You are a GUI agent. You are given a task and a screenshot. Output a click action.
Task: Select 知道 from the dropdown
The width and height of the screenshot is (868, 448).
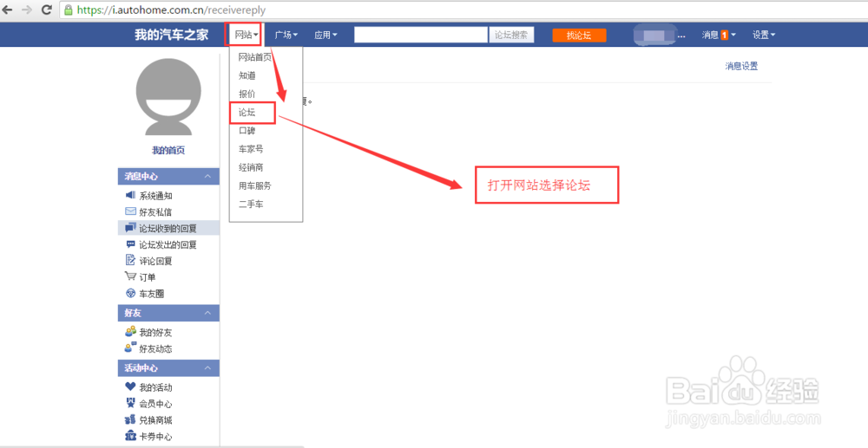coord(247,75)
